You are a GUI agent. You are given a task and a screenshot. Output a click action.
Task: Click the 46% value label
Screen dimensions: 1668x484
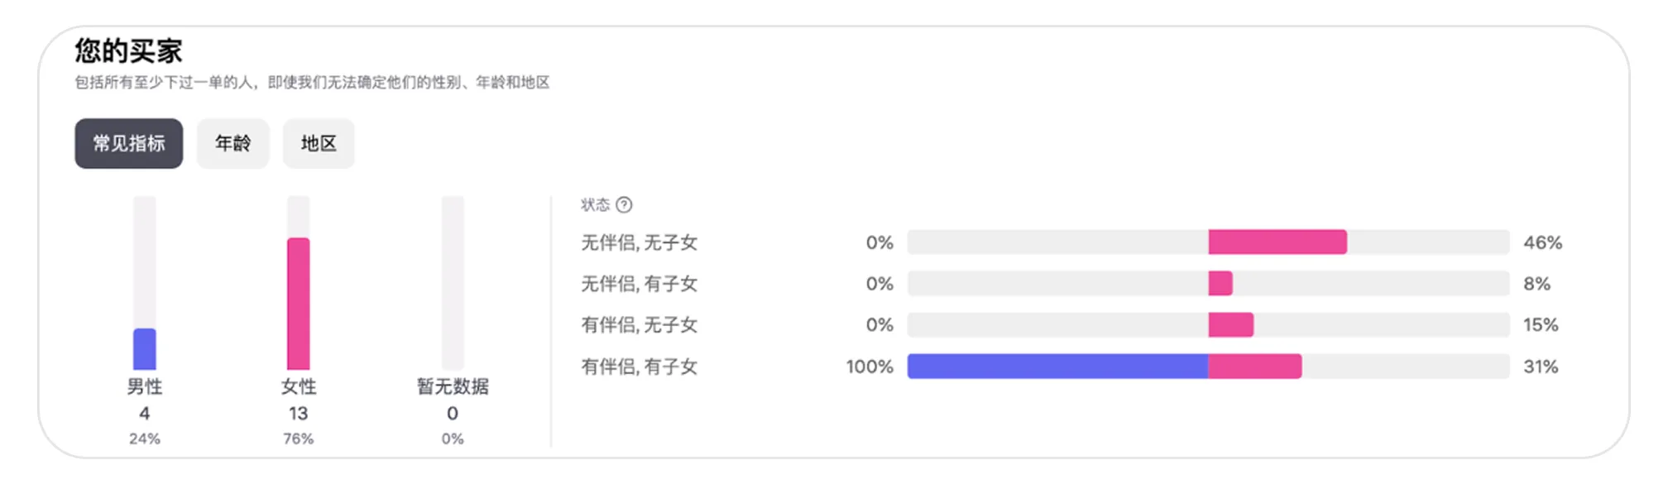point(1542,242)
